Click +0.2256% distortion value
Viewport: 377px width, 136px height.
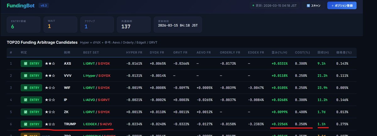click(280, 124)
